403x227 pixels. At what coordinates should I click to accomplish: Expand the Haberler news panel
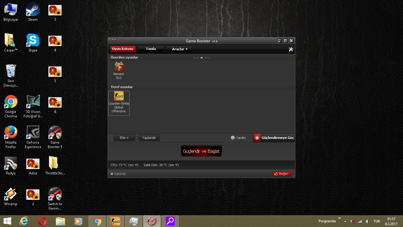click(118, 174)
